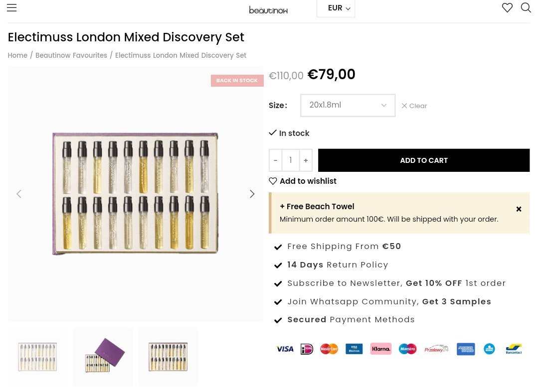
Task: Select the purple box lid thumbnail
Action: click(103, 357)
